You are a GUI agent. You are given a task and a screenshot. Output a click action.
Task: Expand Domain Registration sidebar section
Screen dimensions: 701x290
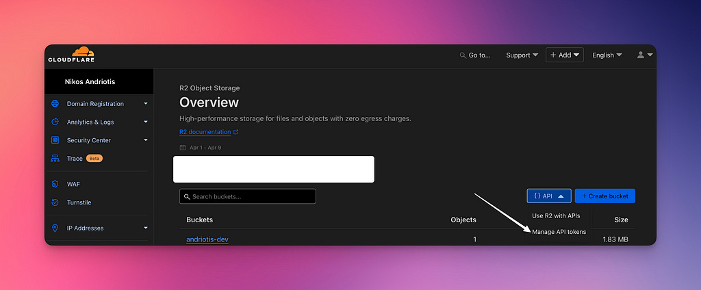[x=146, y=104]
